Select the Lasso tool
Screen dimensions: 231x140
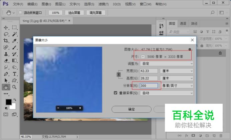tap(6, 34)
